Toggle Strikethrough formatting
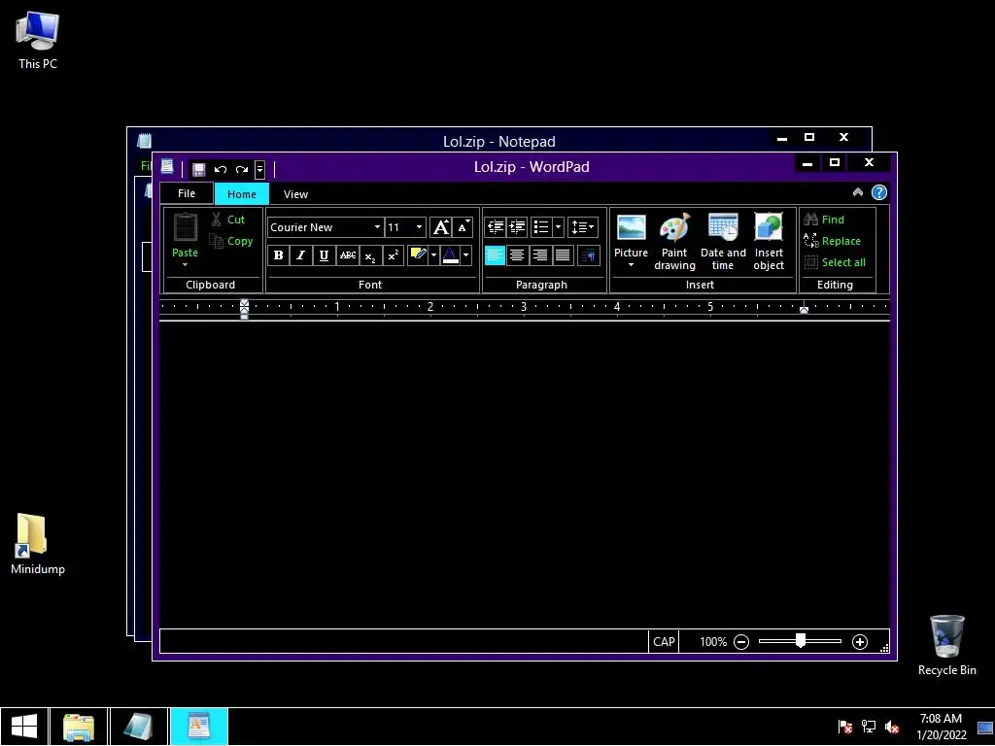Viewport: 995px width, 746px height. [348, 255]
